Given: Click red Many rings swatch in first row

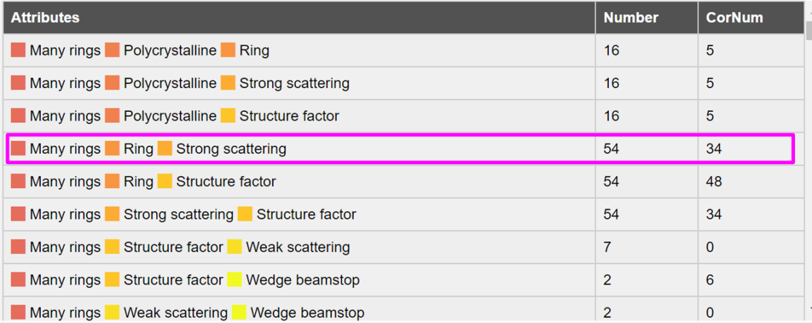Looking at the screenshot, I should (x=18, y=50).
